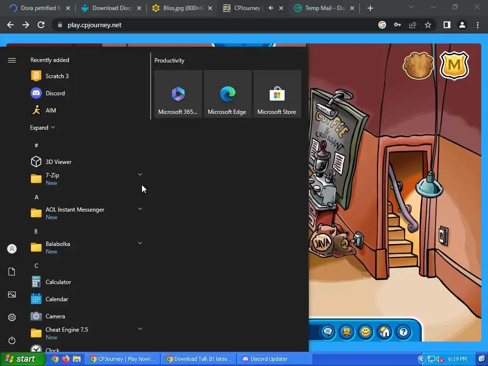Toggle the browser side panel
Image resolution: width=488 pixels, height=366 pixels.
click(447, 25)
